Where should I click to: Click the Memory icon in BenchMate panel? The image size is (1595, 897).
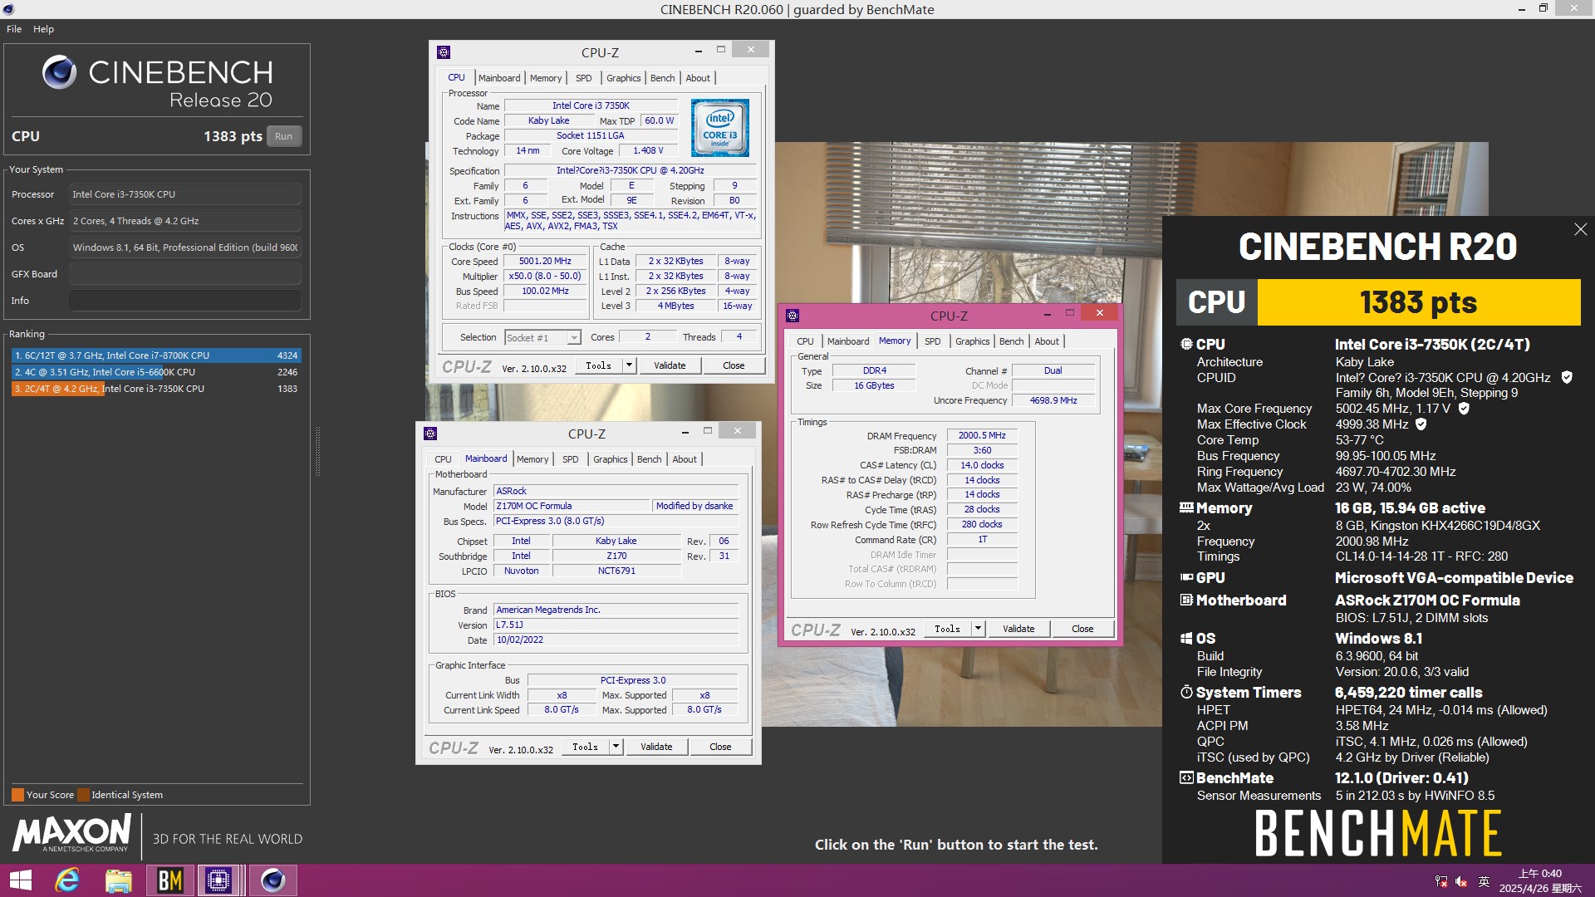coord(1186,507)
